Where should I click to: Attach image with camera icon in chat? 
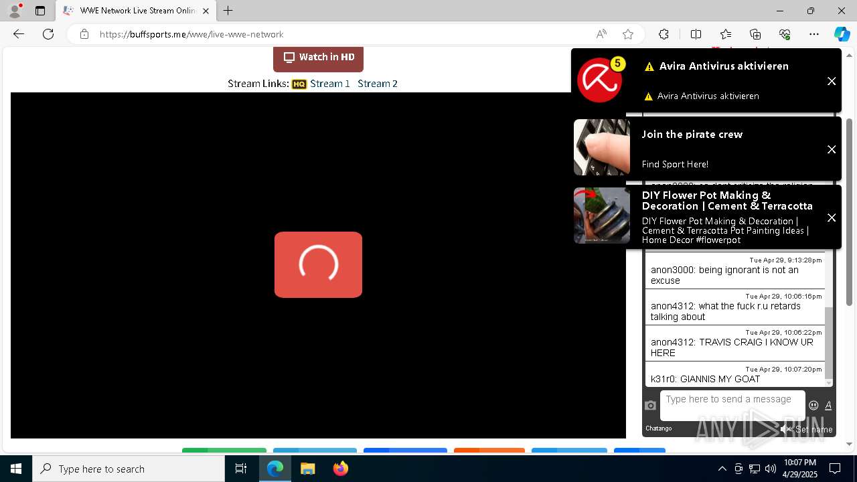click(650, 405)
